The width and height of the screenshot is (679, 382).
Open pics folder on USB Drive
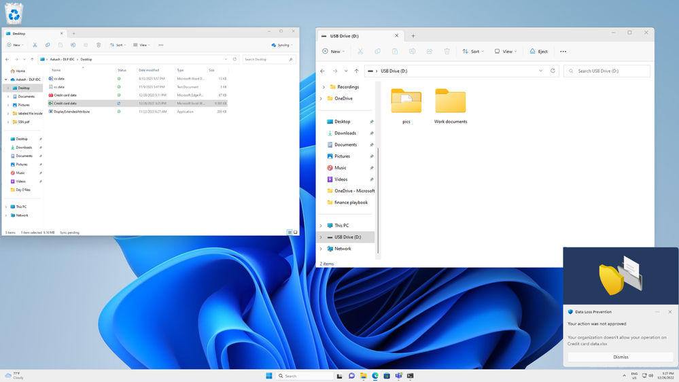(x=406, y=106)
